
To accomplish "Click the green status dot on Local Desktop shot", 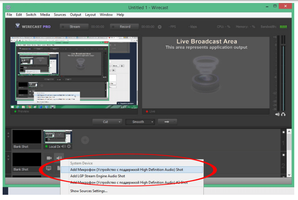I will click(46, 147).
